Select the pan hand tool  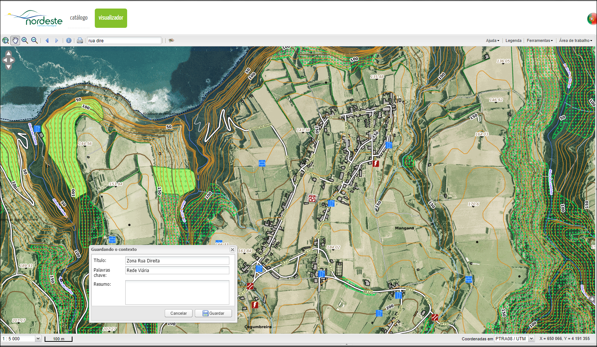[15, 40]
